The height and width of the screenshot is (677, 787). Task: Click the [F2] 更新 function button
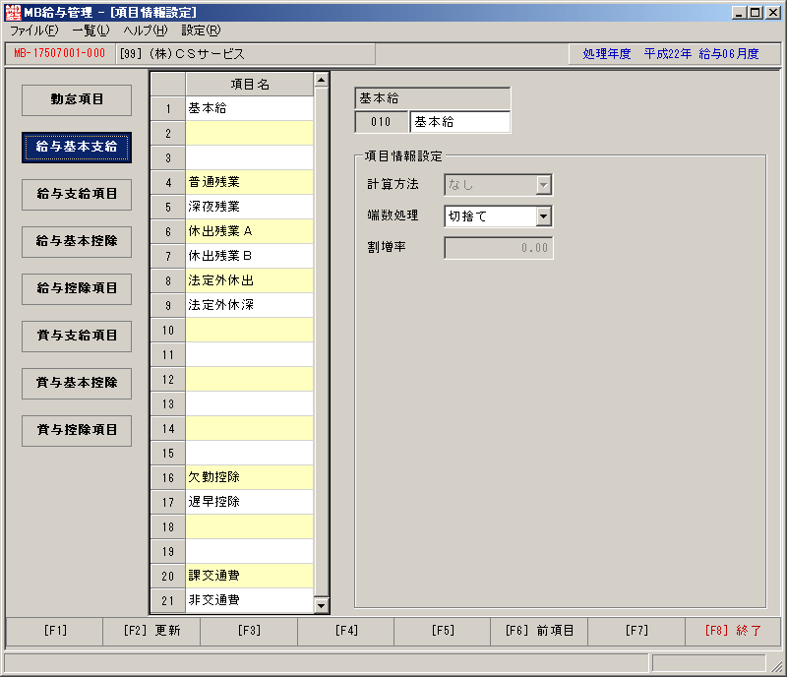click(x=151, y=631)
